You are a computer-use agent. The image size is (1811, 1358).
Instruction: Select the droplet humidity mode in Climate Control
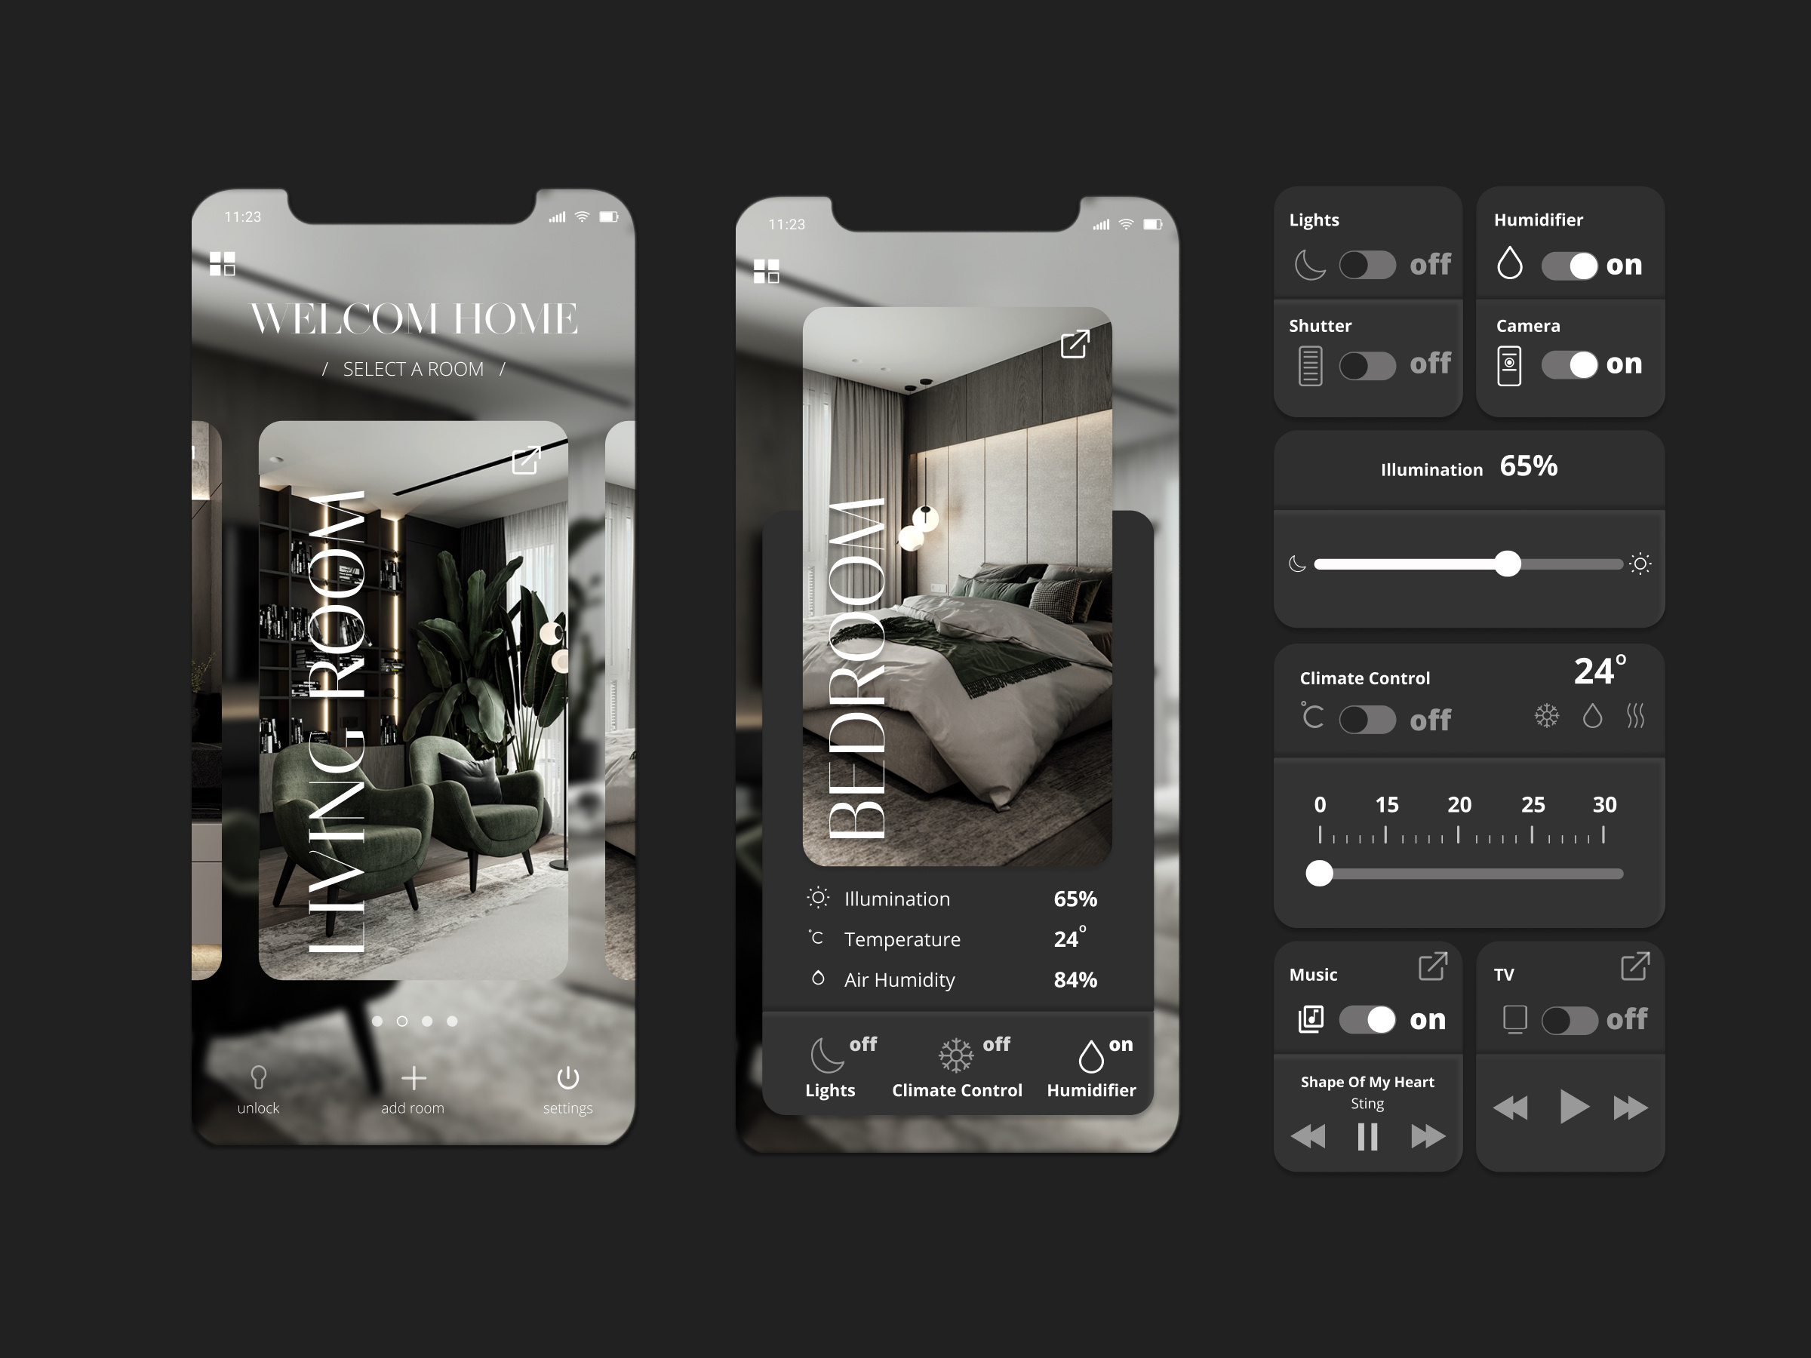point(1592,716)
